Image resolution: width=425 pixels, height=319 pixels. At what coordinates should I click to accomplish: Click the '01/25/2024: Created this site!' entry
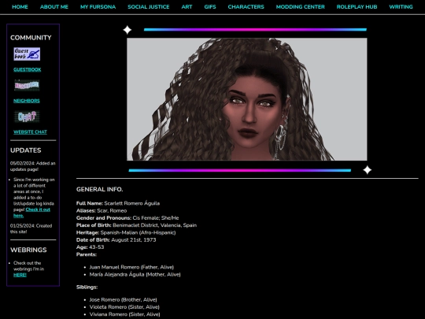point(31,228)
